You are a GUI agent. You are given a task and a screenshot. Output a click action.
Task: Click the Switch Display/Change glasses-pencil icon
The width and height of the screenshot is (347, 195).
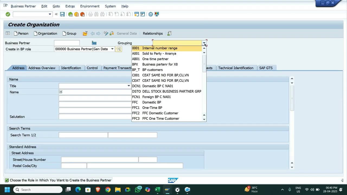click(106, 33)
